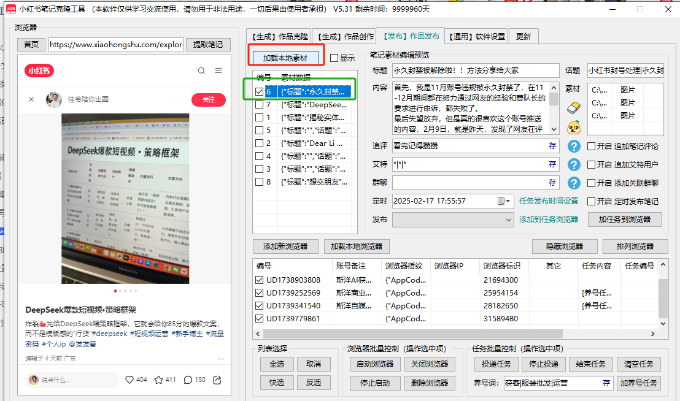Open the help icon next to 追评 field

tap(573, 147)
